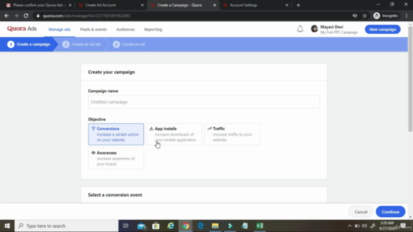Screen dimensions: 413x232
Task: Close the Account Settings browser tab
Action: coord(287,5)
